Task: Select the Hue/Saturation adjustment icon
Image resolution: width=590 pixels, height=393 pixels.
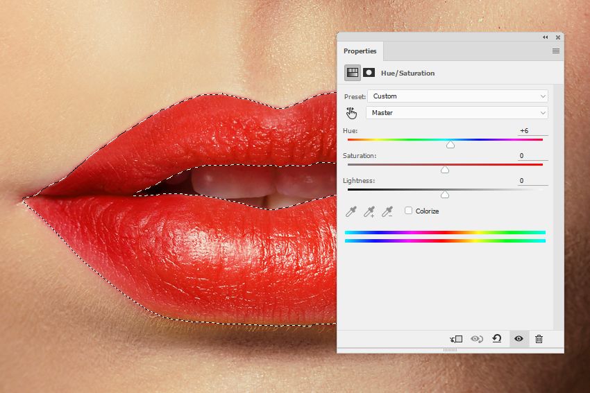Action: click(352, 73)
